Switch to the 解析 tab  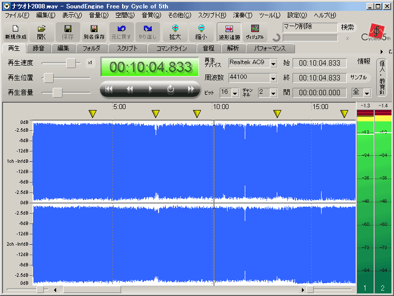(x=233, y=48)
